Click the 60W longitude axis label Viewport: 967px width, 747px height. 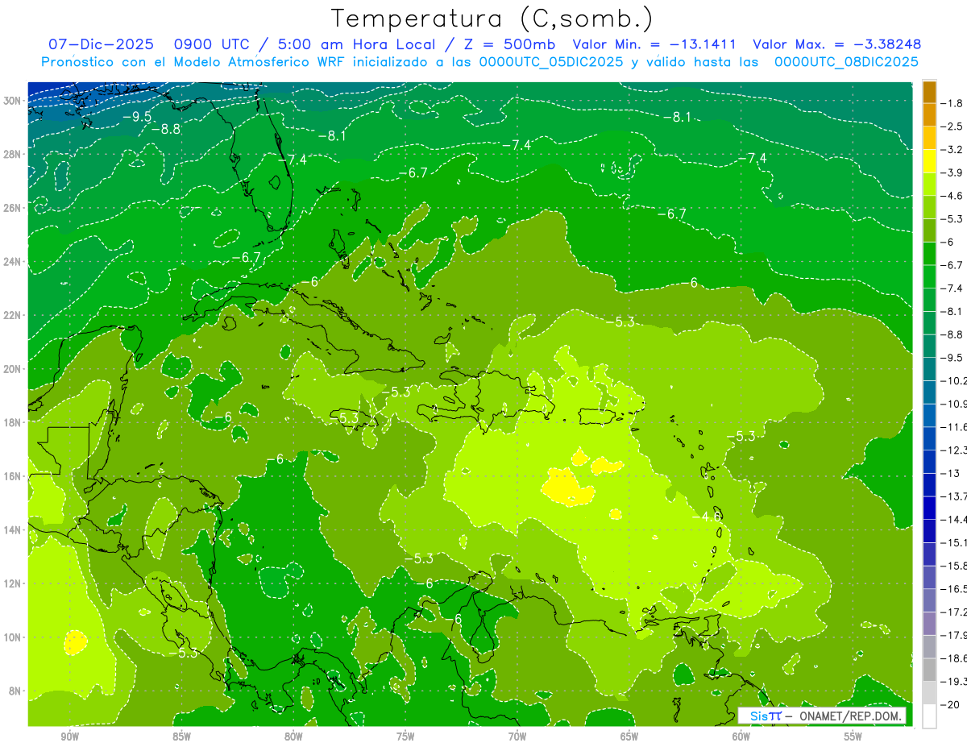741,737
